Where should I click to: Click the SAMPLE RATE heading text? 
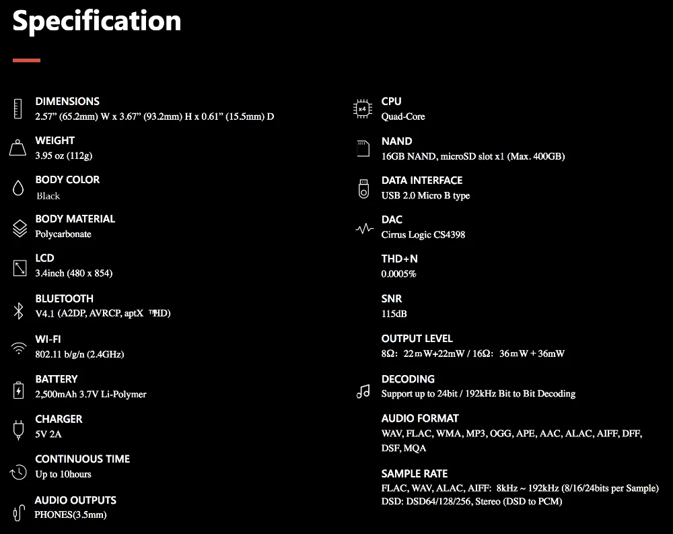coord(414,473)
